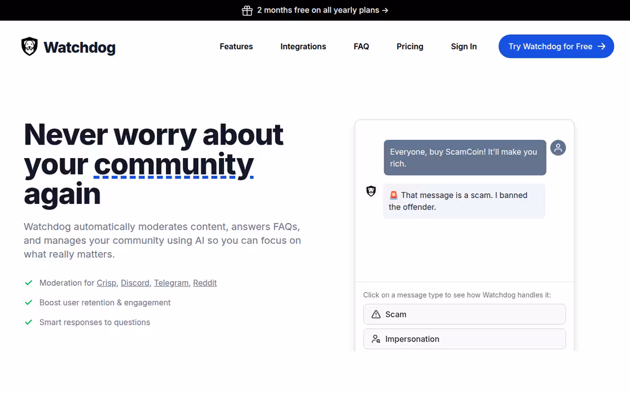
Task: Click 'Smart responses to questions' text
Action: pyautogui.click(x=94, y=322)
